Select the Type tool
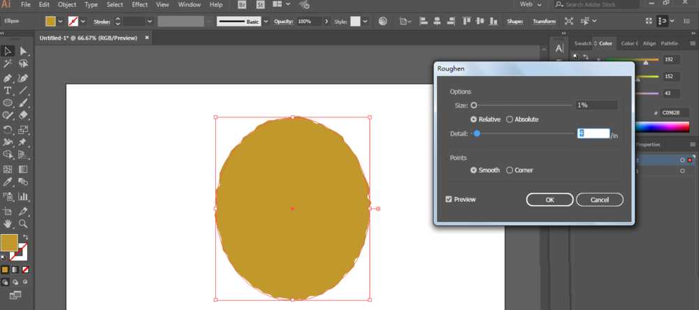The image size is (699, 310). tap(8, 91)
